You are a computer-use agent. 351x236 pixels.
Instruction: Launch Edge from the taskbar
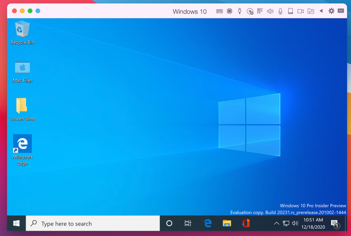point(208,223)
